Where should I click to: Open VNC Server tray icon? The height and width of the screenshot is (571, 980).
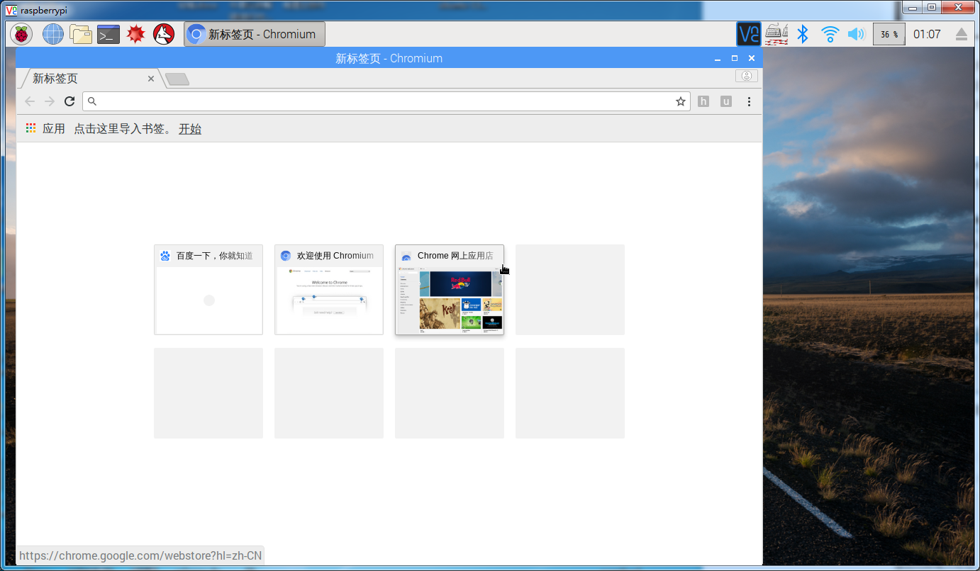click(749, 34)
